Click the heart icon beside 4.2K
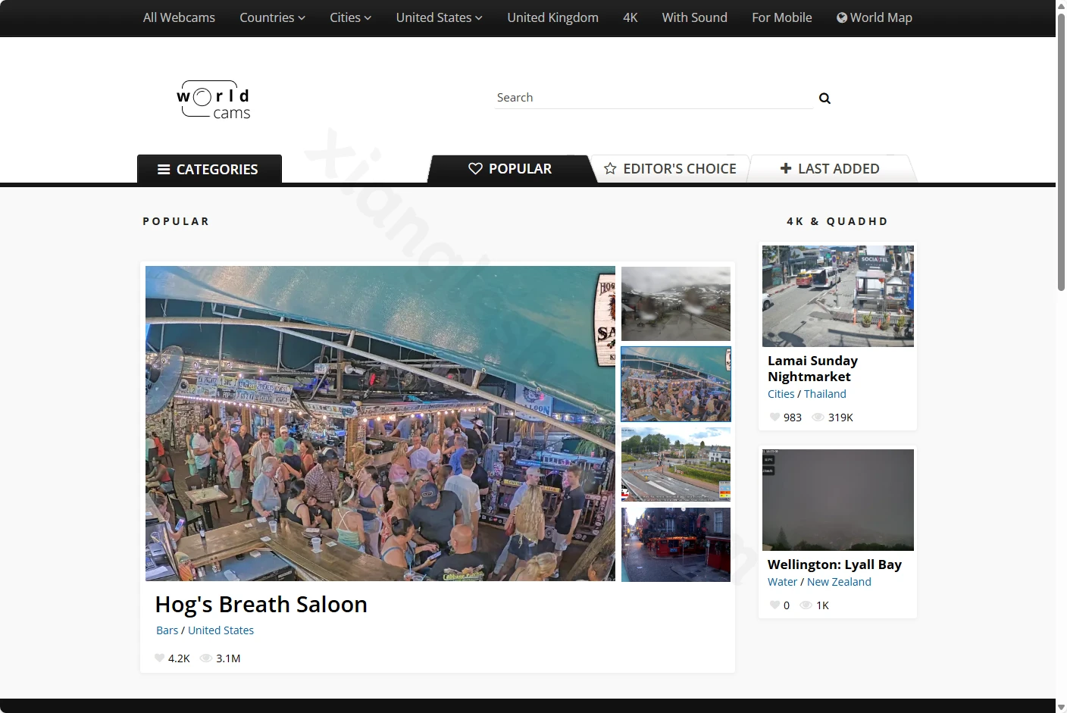1067x713 pixels. (x=159, y=658)
